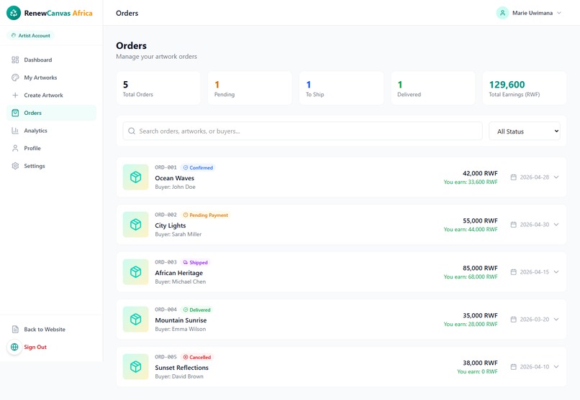Expand the City Lights order details chevron
580x400 pixels.
(556, 224)
